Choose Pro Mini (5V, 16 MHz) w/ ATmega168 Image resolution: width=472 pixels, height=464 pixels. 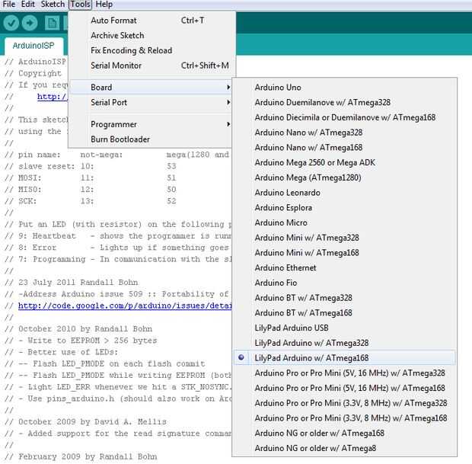[344, 388]
